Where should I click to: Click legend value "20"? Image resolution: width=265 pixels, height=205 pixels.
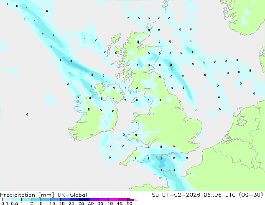coord(71,203)
